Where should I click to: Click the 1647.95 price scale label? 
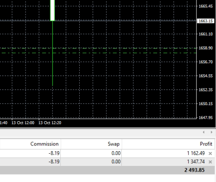point(206,118)
